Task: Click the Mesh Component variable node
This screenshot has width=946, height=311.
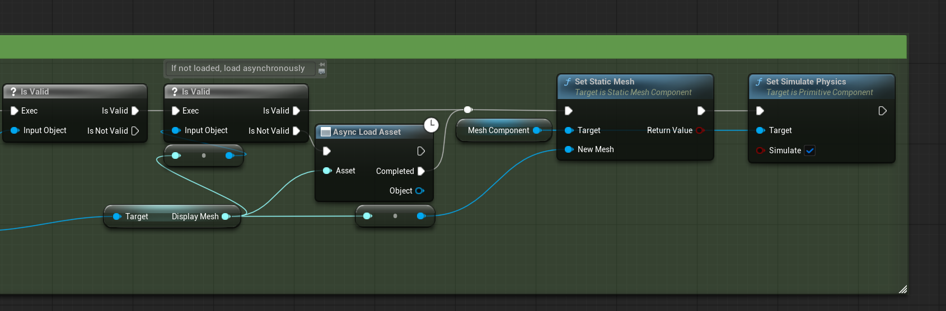Action: pyautogui.click(x=504, y=130)
